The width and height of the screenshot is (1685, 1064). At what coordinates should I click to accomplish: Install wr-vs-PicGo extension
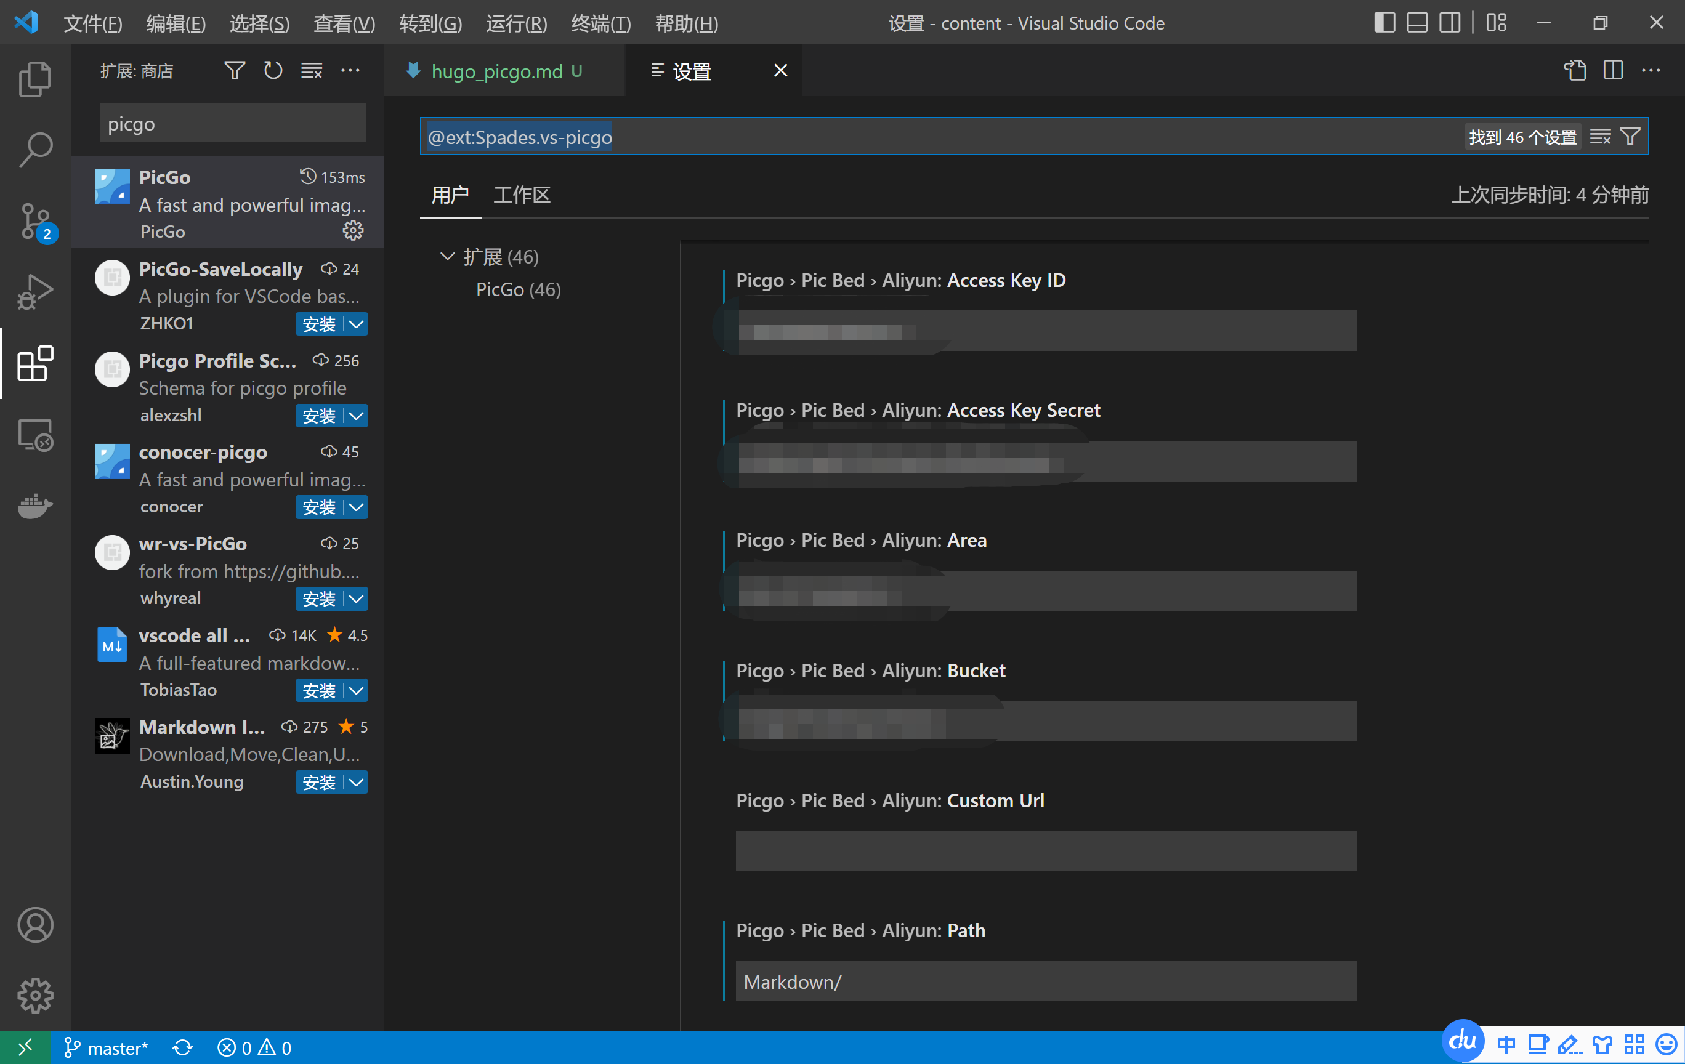[x=319, y=598]
